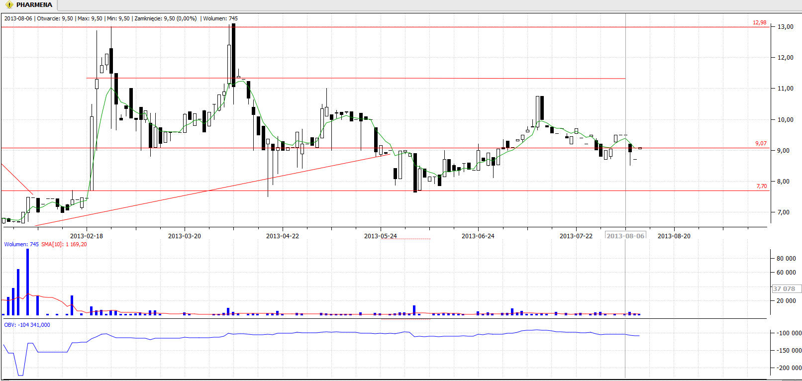The width and height of the screenshot is (802, 381).
Task: Click the tallest blue volume bar
Action: tap(28, 282)
